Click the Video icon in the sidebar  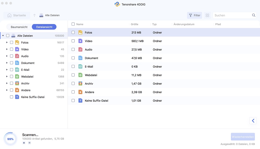click(x=17, y=49)
